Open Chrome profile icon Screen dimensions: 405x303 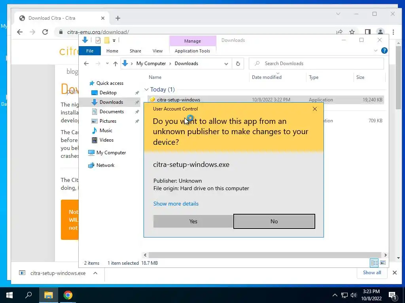[x=380, y=32]
